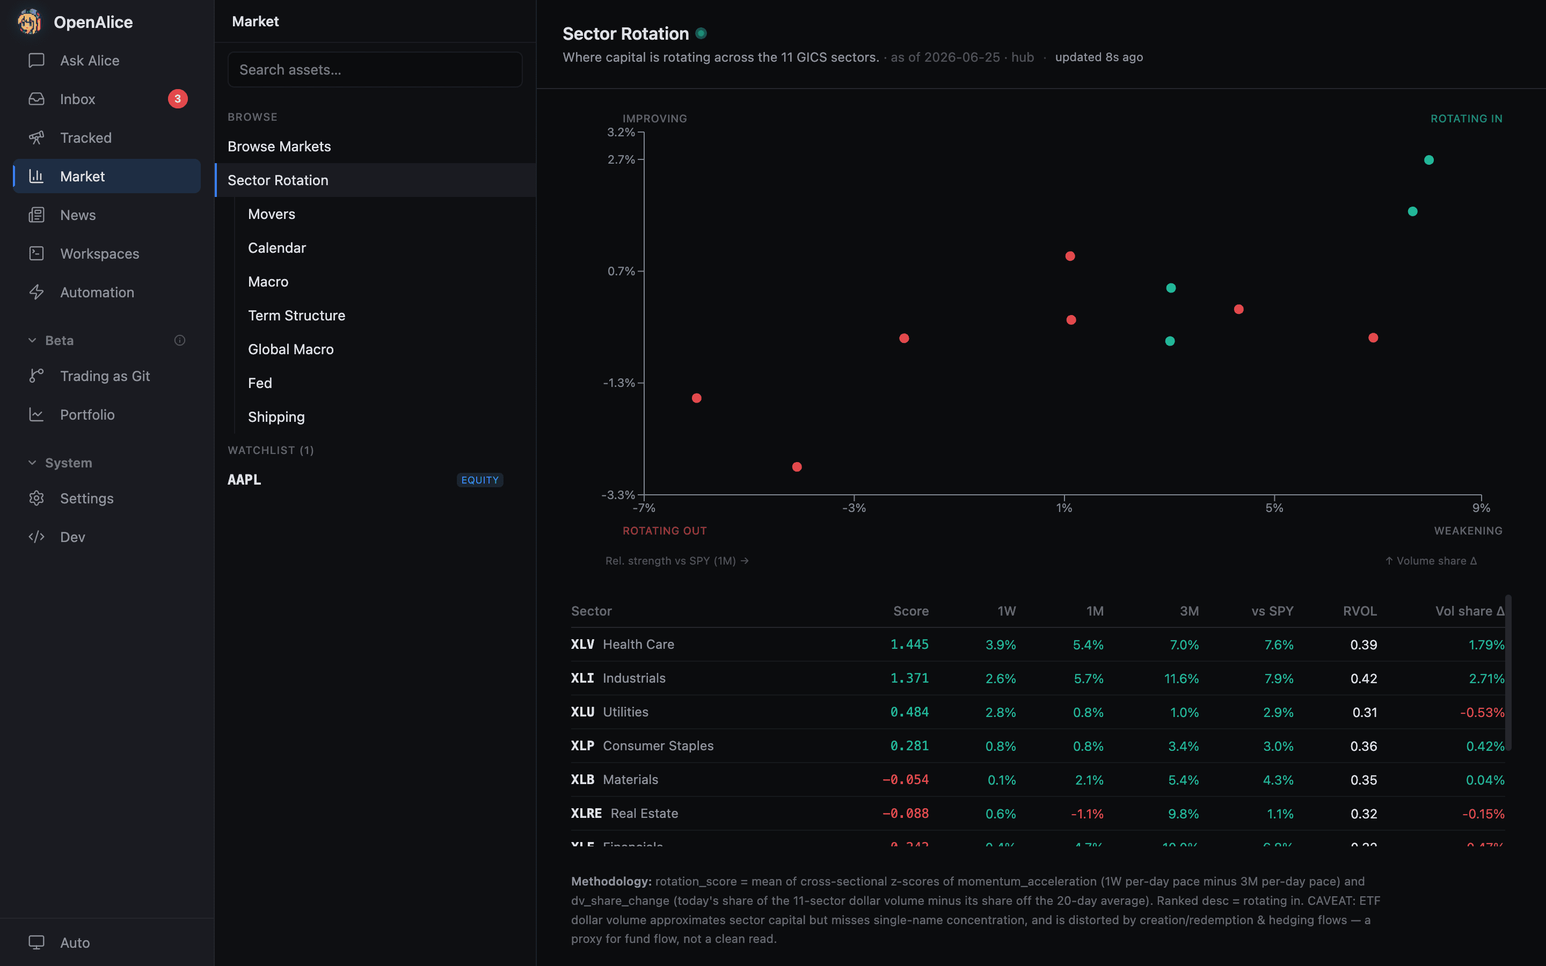Open AAPL from the watchlist
Image resolution: width=1546 pixels, height=966 pixels.
pyautogui.click(x=375, y=480)
